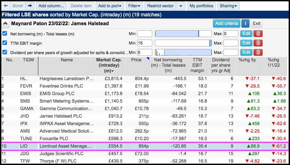Click the TTM EBIT margin Min field showing 15

point(145,43)
